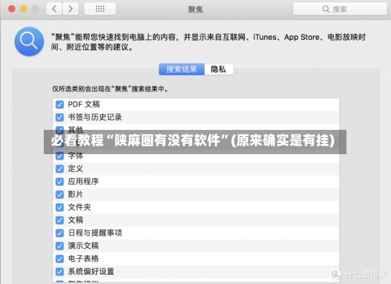Close the 聚焦 preferences window
The height and width of the screenshot is (284, 391).
[x=12, y=9]
